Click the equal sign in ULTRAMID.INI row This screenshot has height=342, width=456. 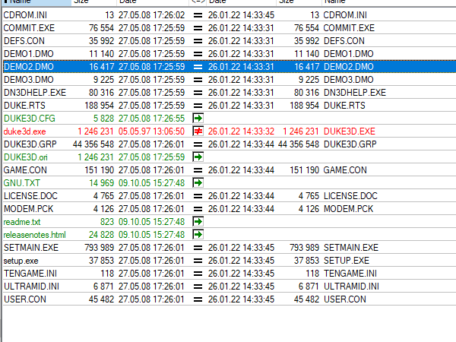click(198, 287)
